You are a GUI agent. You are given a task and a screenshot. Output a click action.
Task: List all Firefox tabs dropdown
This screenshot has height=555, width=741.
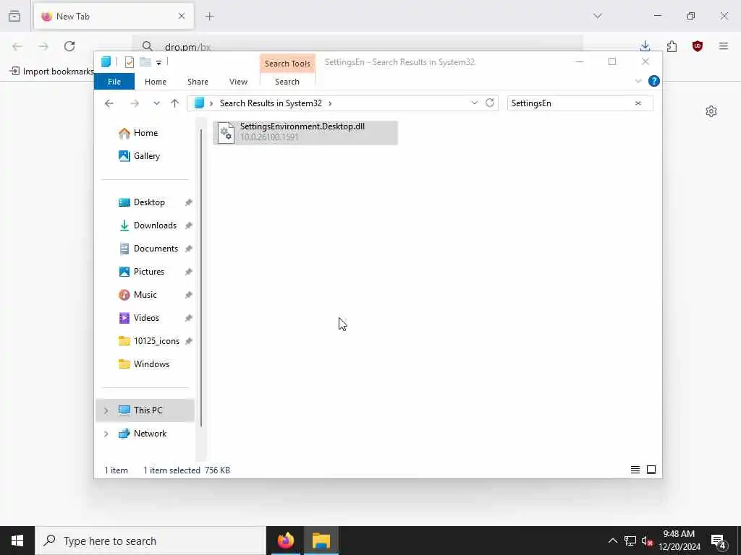point(597,16)
